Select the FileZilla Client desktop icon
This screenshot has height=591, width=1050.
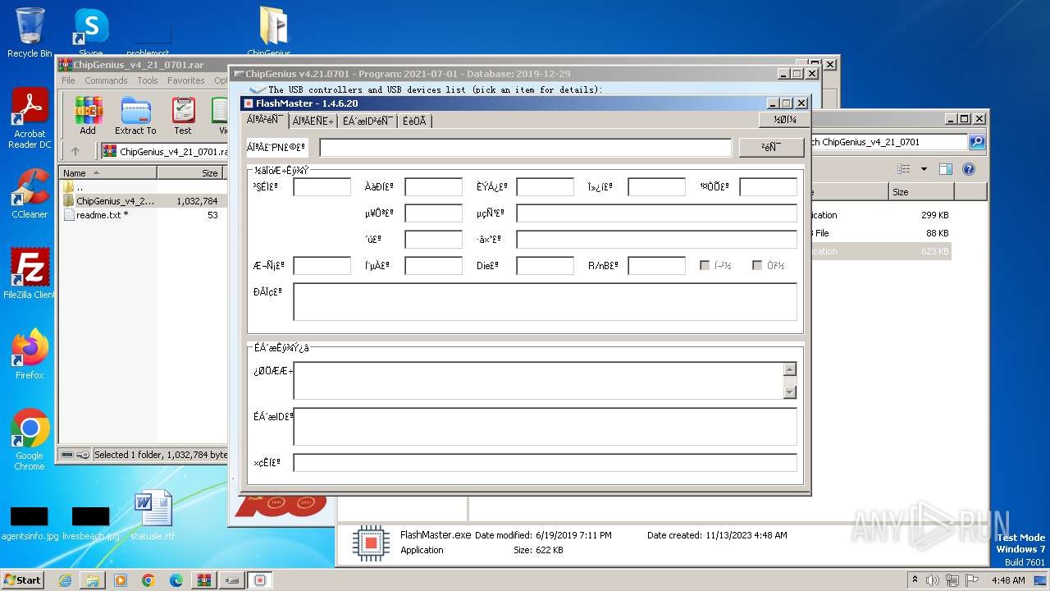point(30,273)
